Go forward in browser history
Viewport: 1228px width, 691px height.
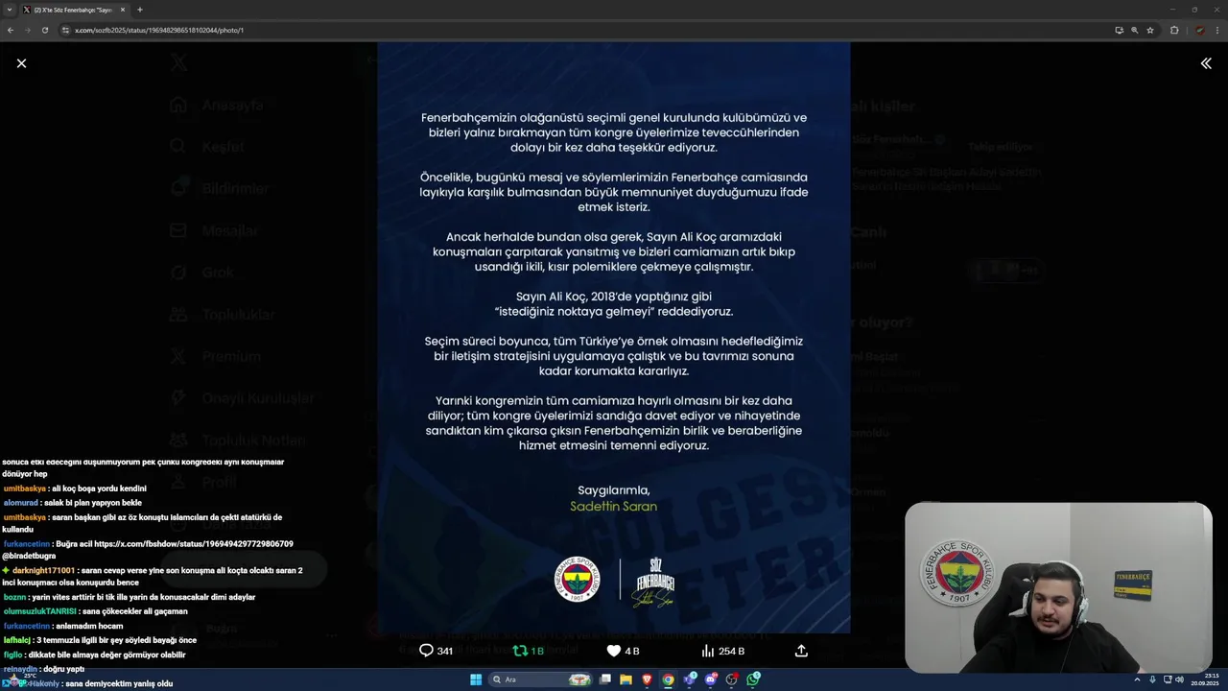28,30
